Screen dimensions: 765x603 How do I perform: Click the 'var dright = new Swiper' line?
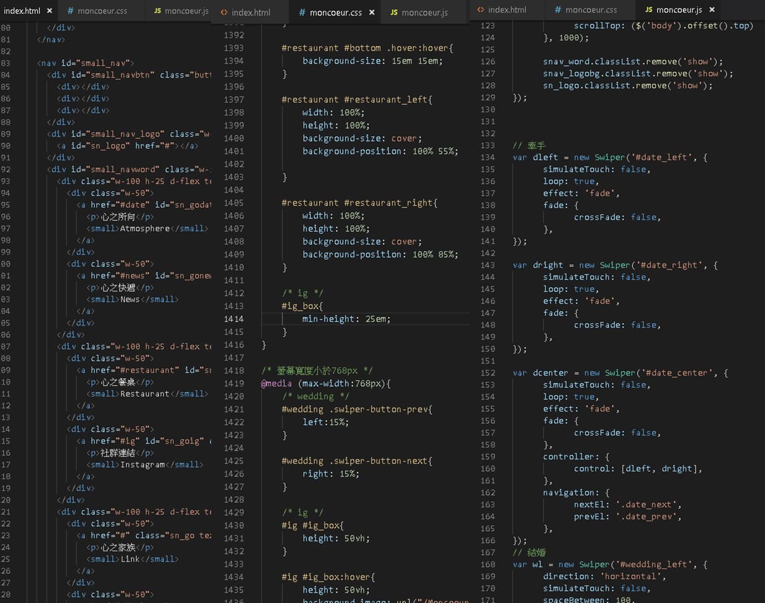[615, 265]
